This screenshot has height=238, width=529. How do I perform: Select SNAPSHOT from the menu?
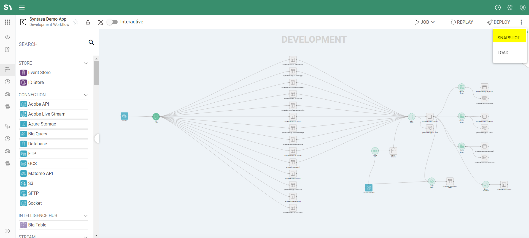(509, 38)
